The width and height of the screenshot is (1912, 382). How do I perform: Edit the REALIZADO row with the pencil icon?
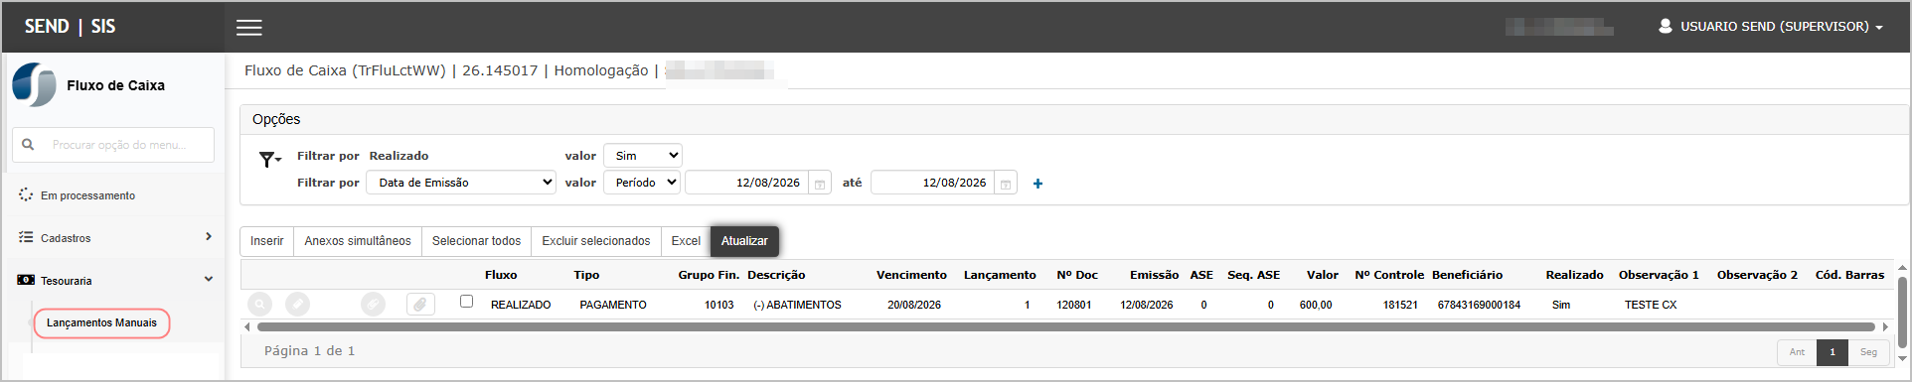pos(297,305)
